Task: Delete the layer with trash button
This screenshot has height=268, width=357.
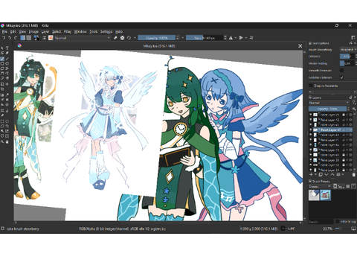Action: [x=354, y=174]
